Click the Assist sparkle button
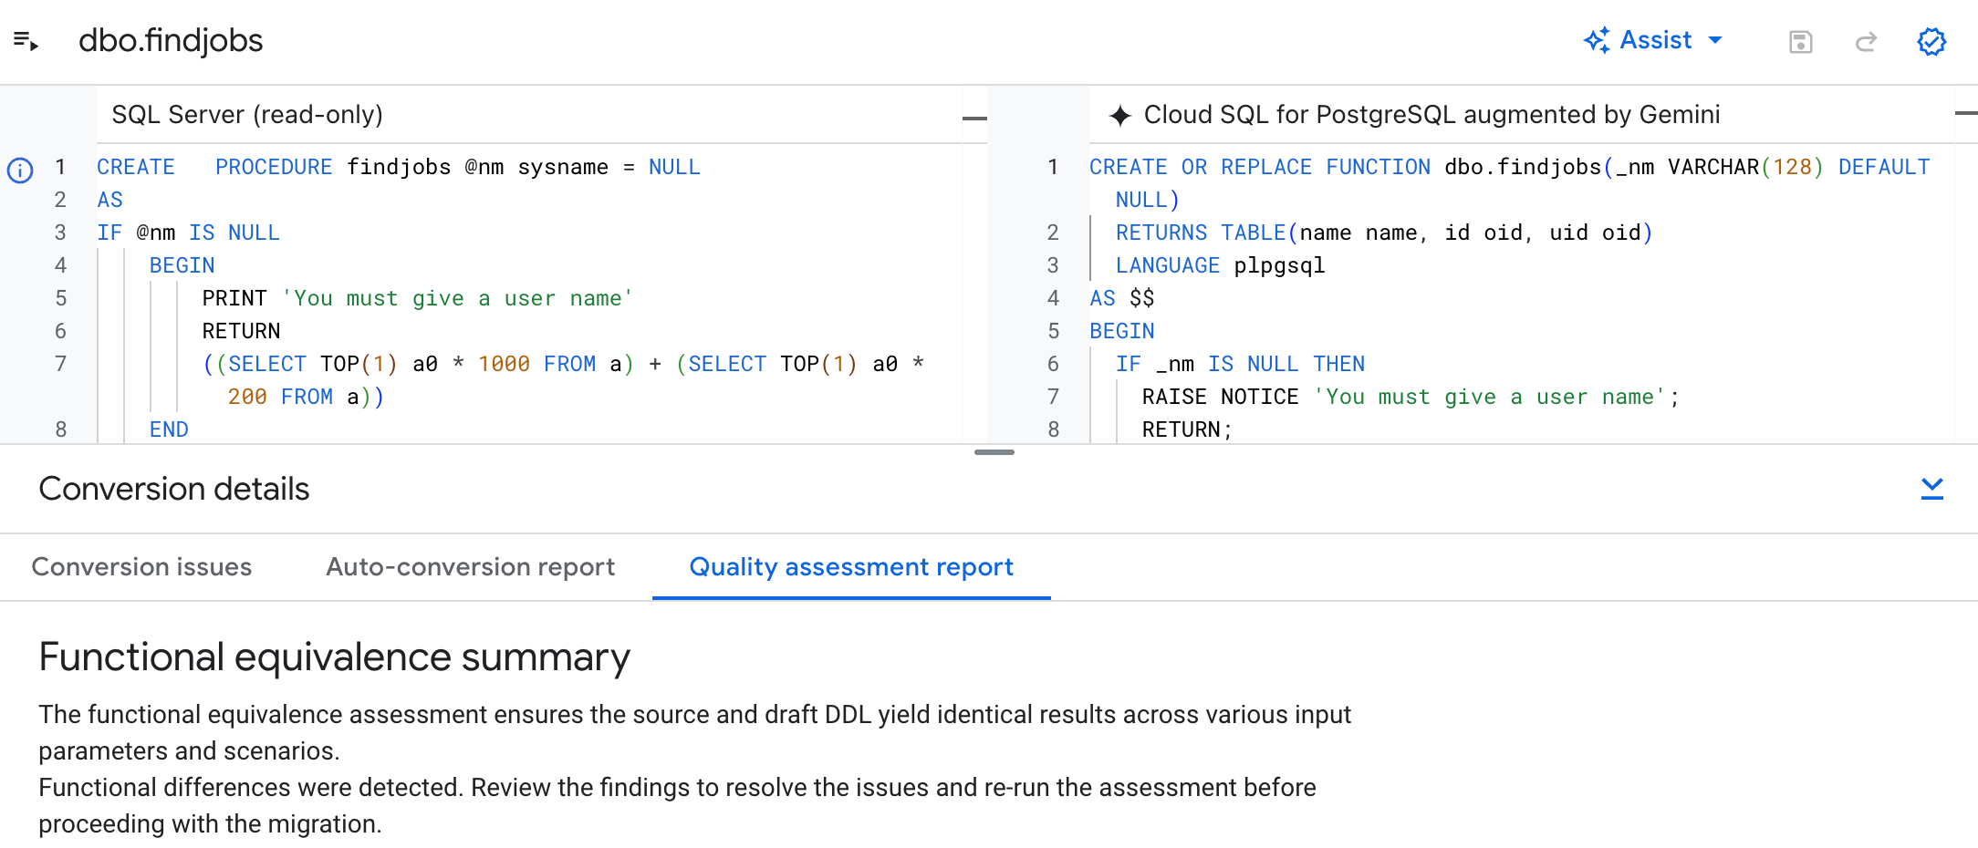Viewport: 1978px width, 848px height. tap(1639, 40)
